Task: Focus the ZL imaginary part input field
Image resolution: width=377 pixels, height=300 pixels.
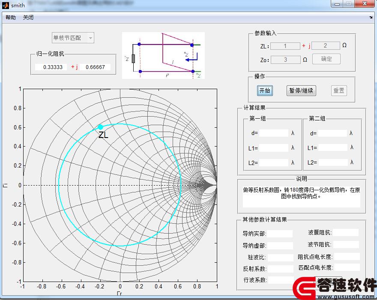Action: (x=326, y=45)
